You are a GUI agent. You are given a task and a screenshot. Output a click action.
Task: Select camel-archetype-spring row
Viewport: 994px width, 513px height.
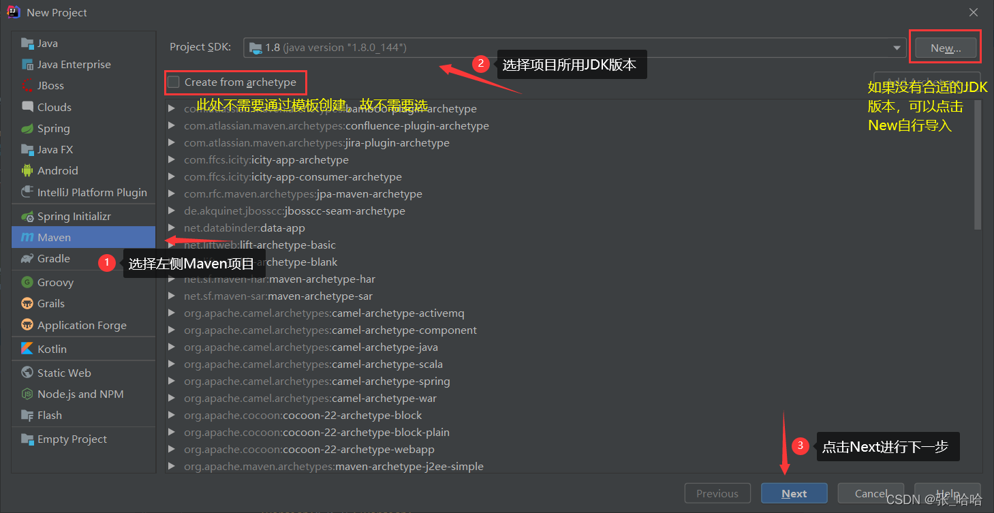pos(571,382)
